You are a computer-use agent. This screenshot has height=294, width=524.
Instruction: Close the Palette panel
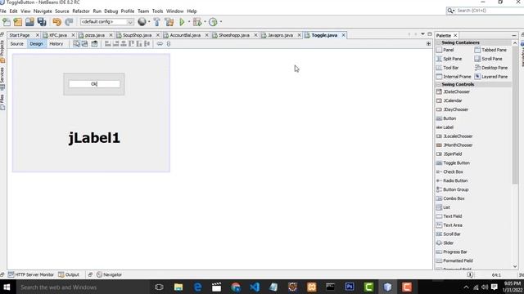tap(455, 35)
